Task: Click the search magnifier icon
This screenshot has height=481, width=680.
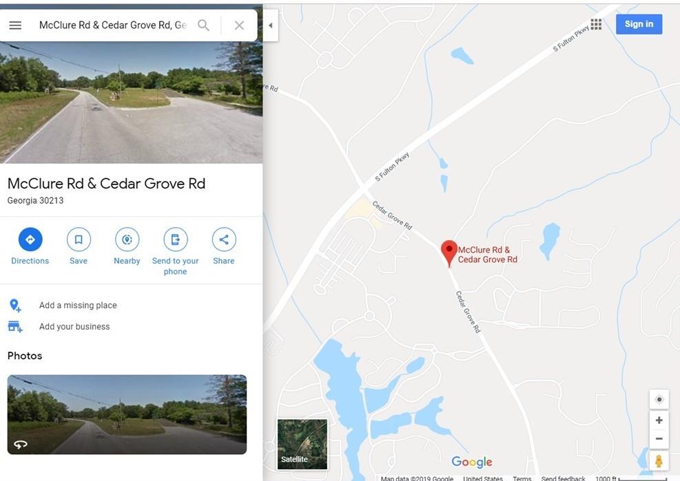Action: tap(203, 25)
